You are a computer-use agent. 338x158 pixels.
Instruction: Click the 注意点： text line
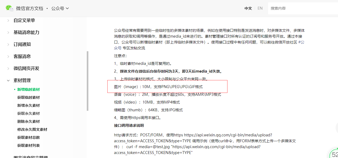click(x=121, y=56)
